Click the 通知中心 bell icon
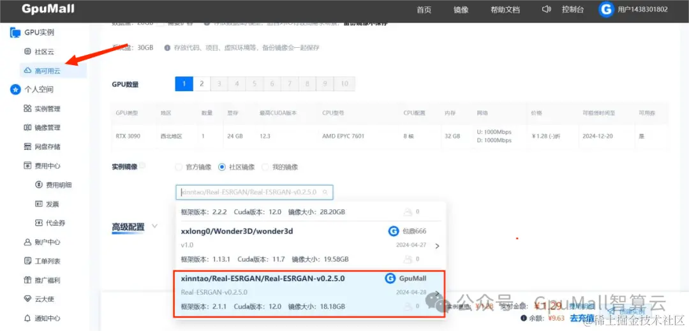 27,318
